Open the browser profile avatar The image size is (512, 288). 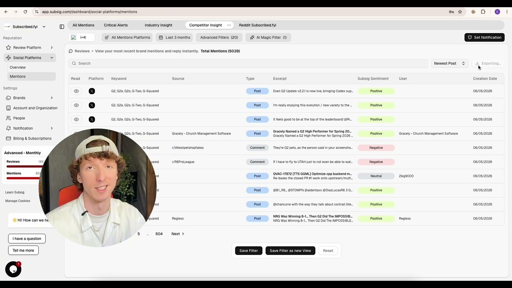[497, 12]
